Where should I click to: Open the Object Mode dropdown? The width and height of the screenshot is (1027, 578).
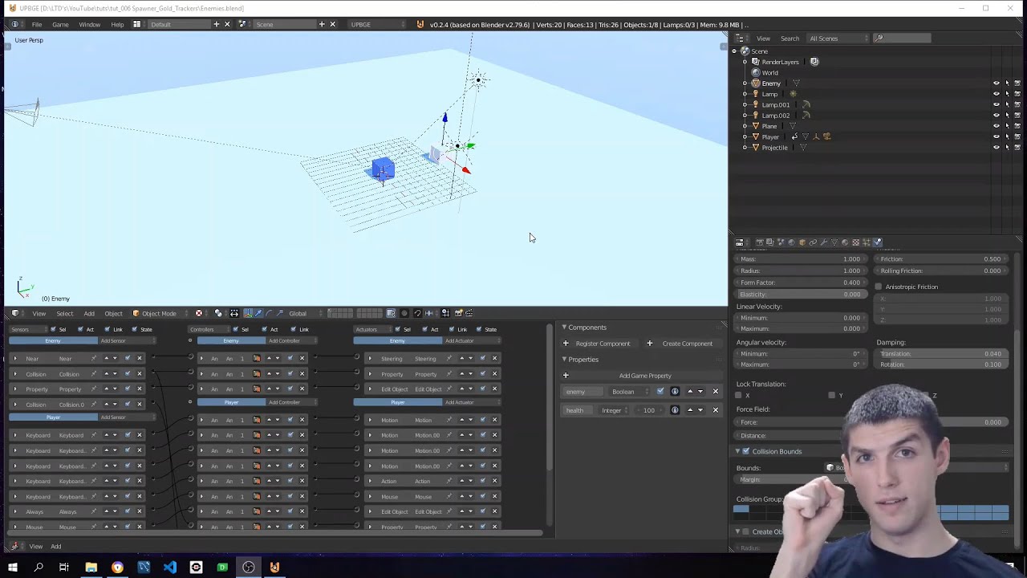pyautogui.click(x=160, y=313)
